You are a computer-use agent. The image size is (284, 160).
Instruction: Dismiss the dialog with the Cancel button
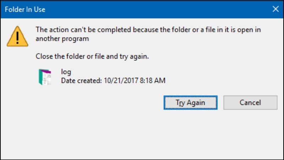pos(250,103)
